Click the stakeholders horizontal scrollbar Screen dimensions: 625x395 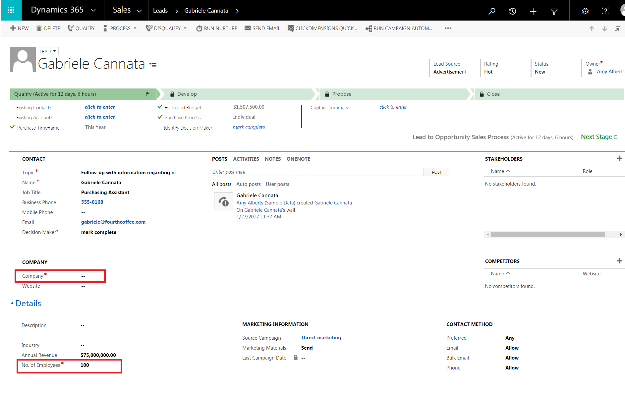click(x=547, y=235)
